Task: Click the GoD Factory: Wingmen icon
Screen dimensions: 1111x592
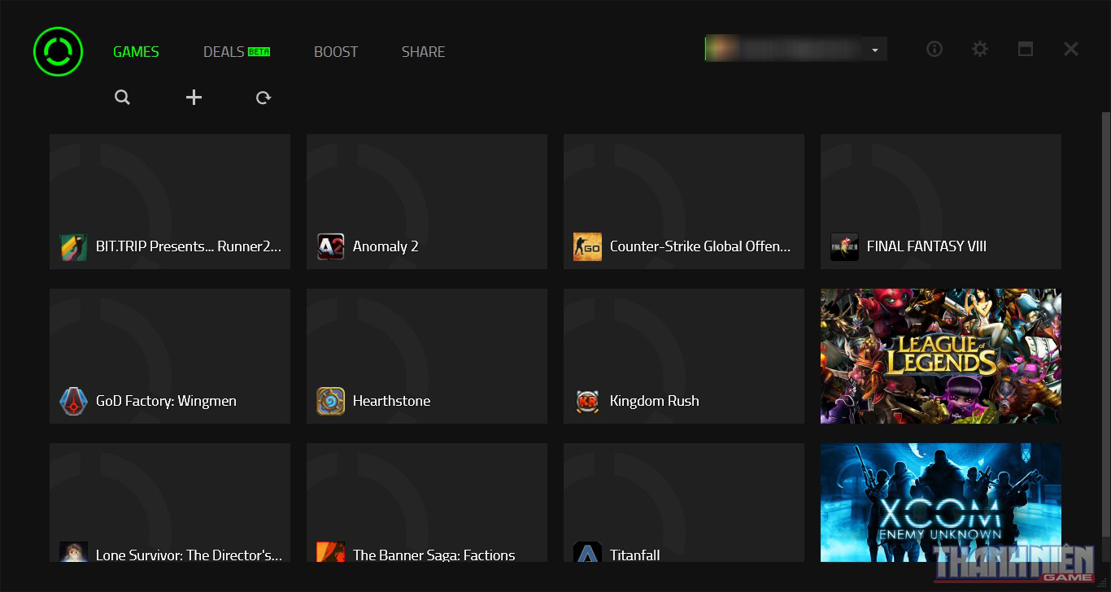Action: click(x=73, y=401)
